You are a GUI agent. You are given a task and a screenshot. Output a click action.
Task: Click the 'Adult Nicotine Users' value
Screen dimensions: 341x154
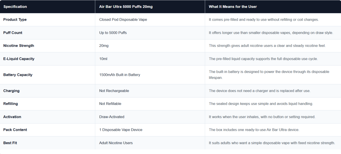point(116,143)
